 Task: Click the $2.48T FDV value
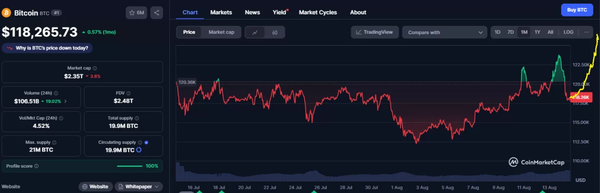coord(123,101)
